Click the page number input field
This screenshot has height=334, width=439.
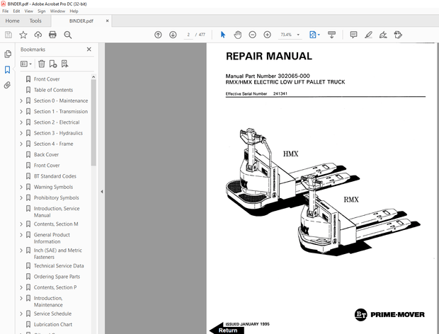188,35
